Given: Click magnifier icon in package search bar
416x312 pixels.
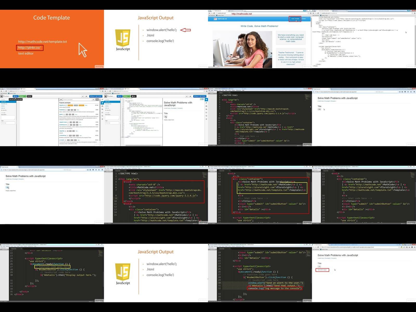Looking at the screenshot, I should pyautogui.click(x=93, y=100).
